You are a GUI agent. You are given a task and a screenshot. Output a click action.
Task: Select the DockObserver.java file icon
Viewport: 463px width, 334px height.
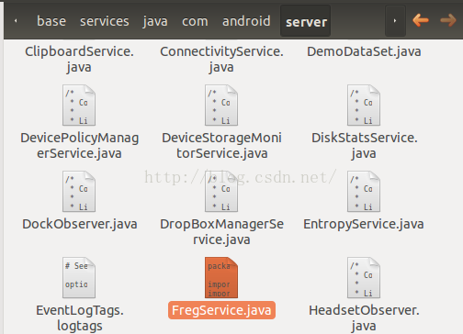(79, 191)
